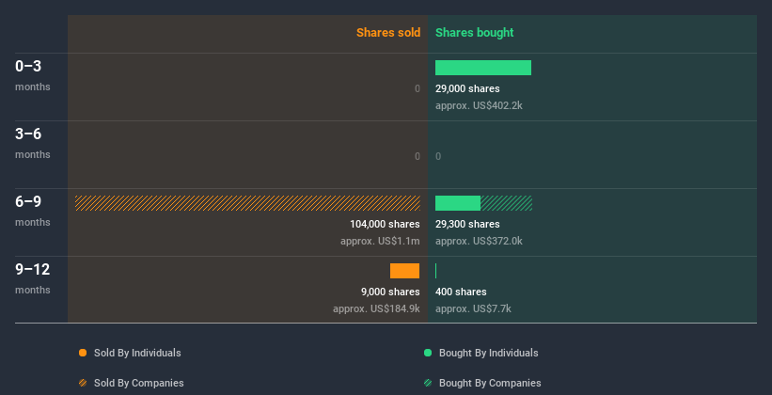Click the hatched orange 6–9 months sold bar
This screenshot has height=395, width=772.
coord(247,203)
